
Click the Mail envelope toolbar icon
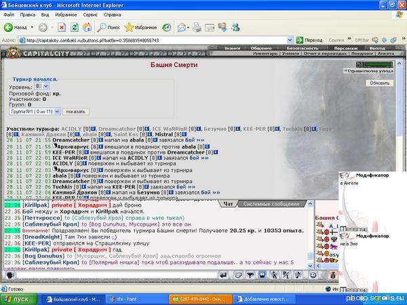point(182,27)
